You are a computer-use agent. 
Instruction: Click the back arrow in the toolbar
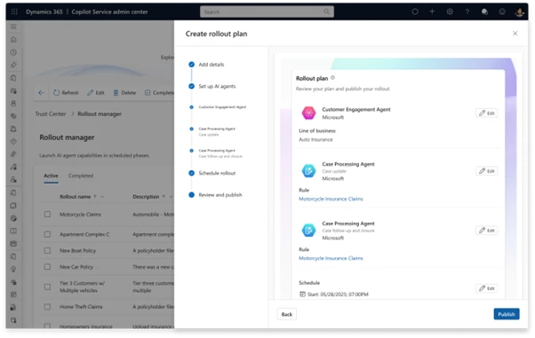pos(41,92)
